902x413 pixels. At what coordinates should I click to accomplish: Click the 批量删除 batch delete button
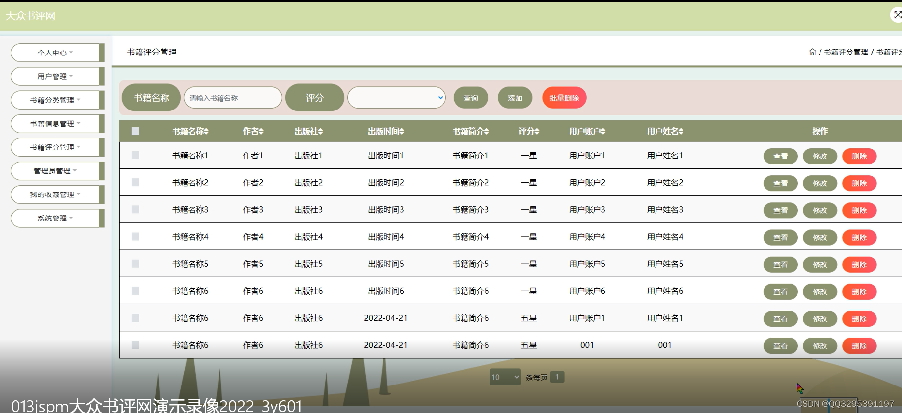click(564, 98)
